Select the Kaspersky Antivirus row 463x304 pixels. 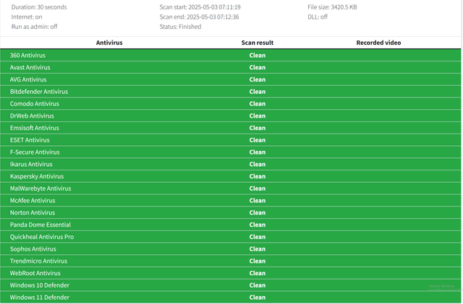pos(230,176)
